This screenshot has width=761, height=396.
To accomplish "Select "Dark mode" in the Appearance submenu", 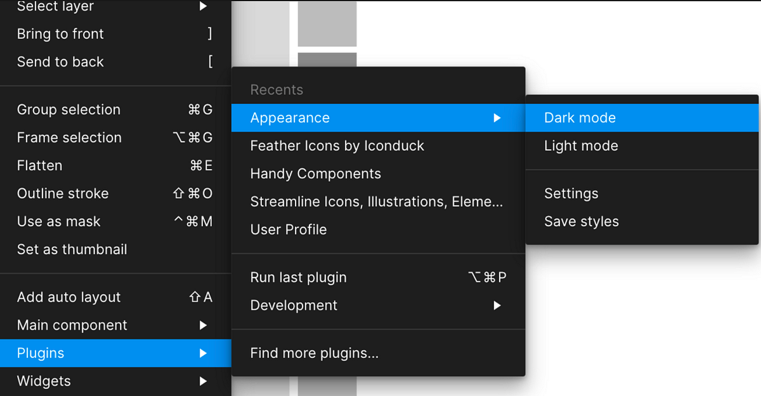I will click(x=580, y=118).
